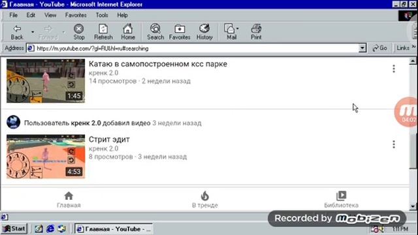Click the scrollbar up arrow
The width and height of the screenshot is (418, 235).
(413, 61)
